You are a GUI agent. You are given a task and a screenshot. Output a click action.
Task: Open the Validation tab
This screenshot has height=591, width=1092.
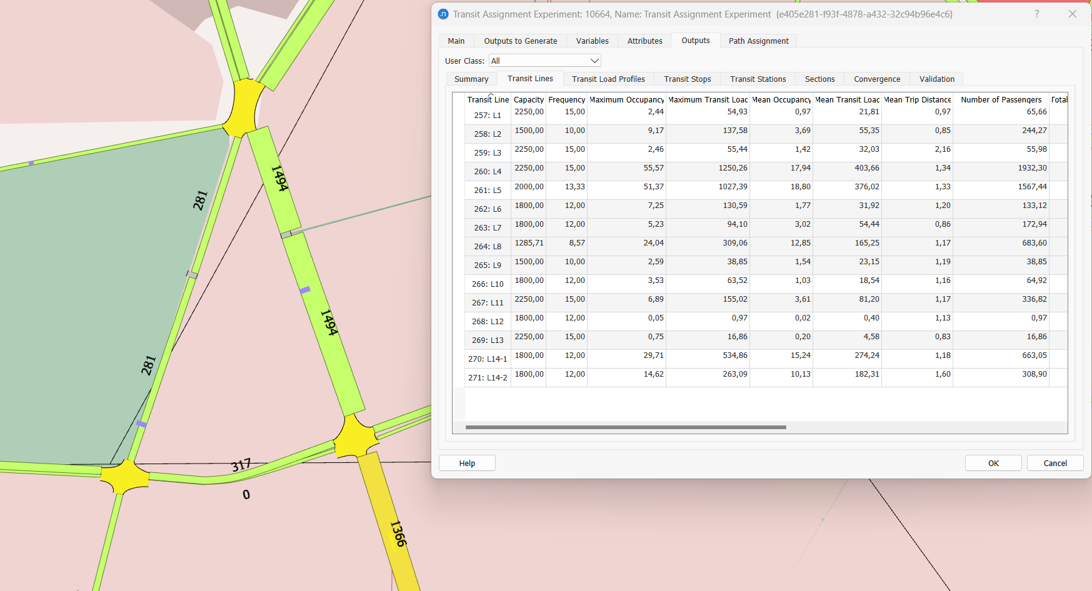[x=936, y=79]
